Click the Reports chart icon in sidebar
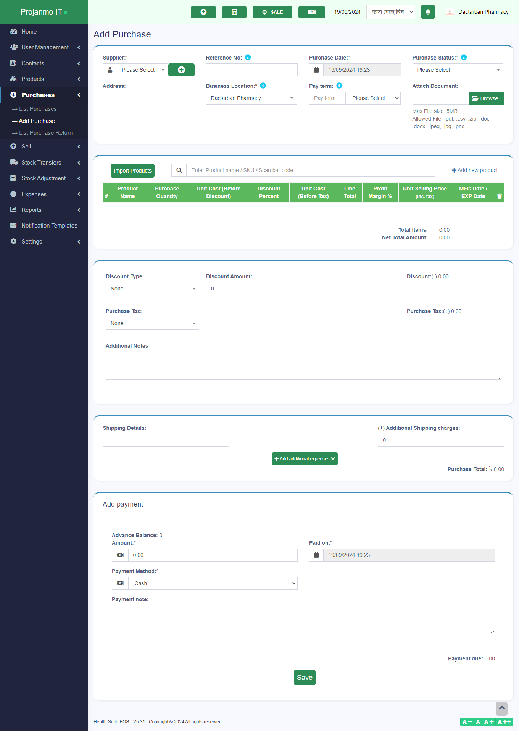Image resolution: width=519 pixels, height=731 pixels. (13, 210)
